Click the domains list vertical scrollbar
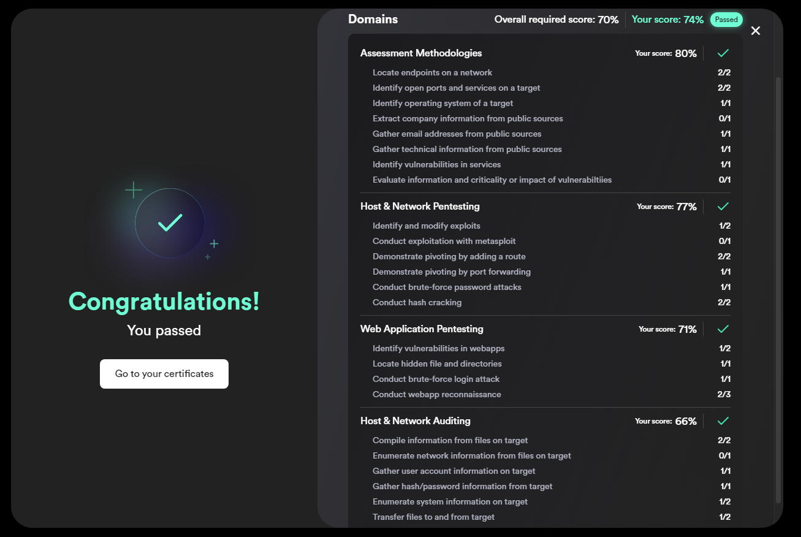The image size is (801, 537). pos(779,288)
